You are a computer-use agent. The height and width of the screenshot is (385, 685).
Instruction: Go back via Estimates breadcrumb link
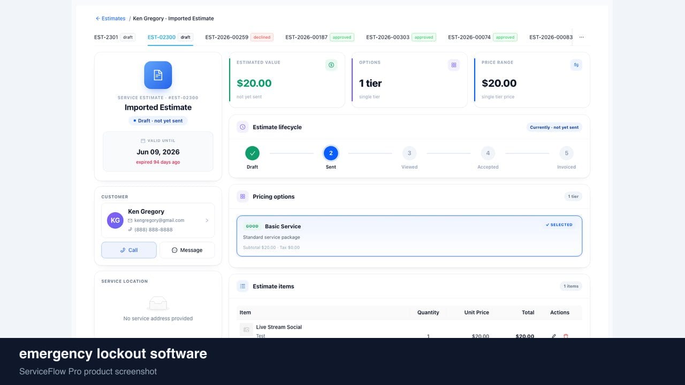pos(110,18)
